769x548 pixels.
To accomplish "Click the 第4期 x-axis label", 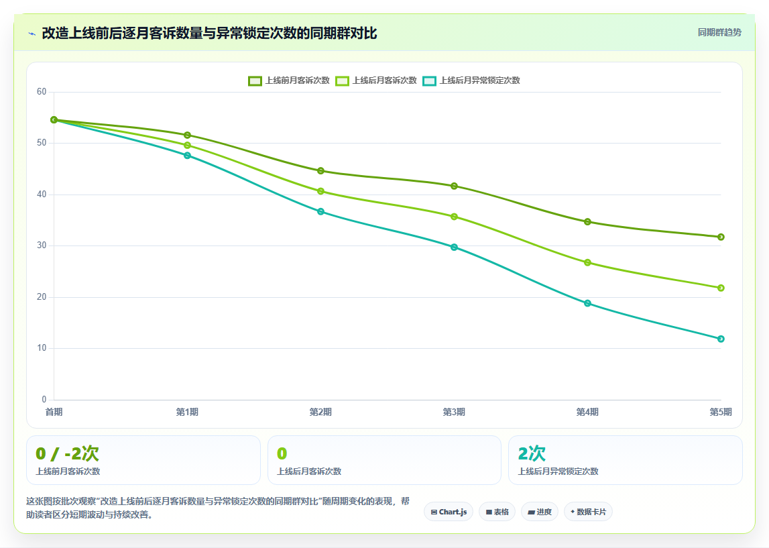I will (x=587, y=412).
